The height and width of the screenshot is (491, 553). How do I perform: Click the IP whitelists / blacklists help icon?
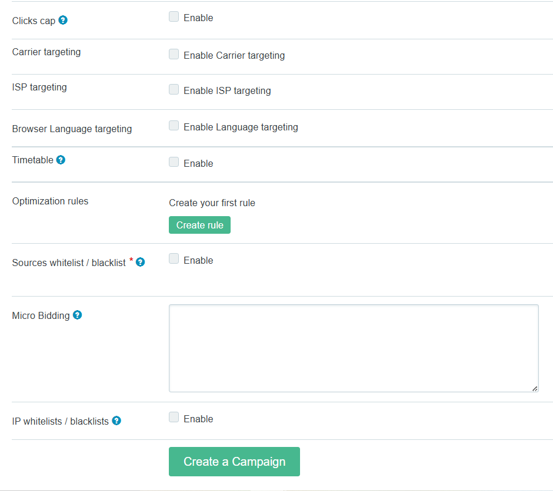116,421
